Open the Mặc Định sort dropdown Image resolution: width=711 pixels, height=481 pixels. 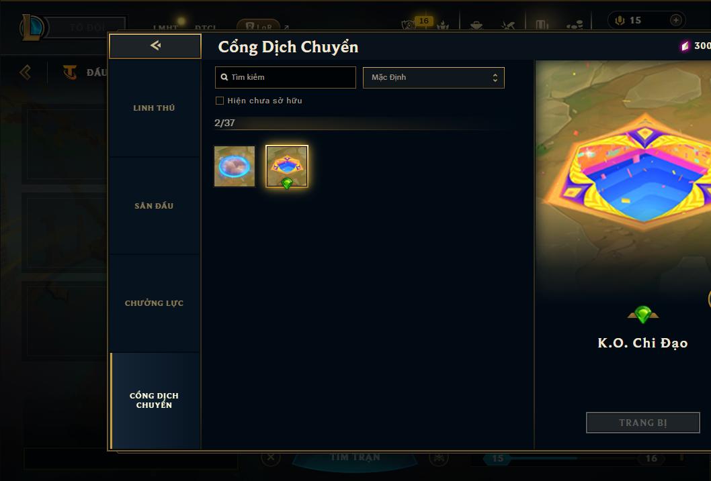click(x=433, y=77)
